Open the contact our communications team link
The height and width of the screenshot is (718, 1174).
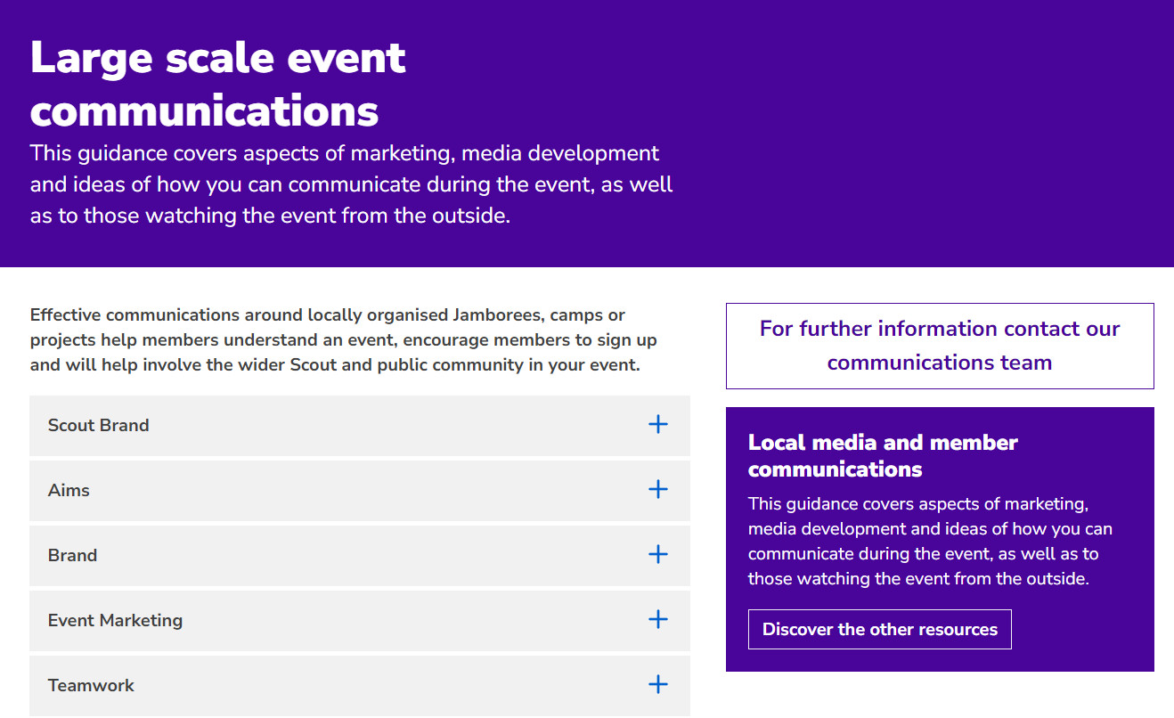(940, 346)
